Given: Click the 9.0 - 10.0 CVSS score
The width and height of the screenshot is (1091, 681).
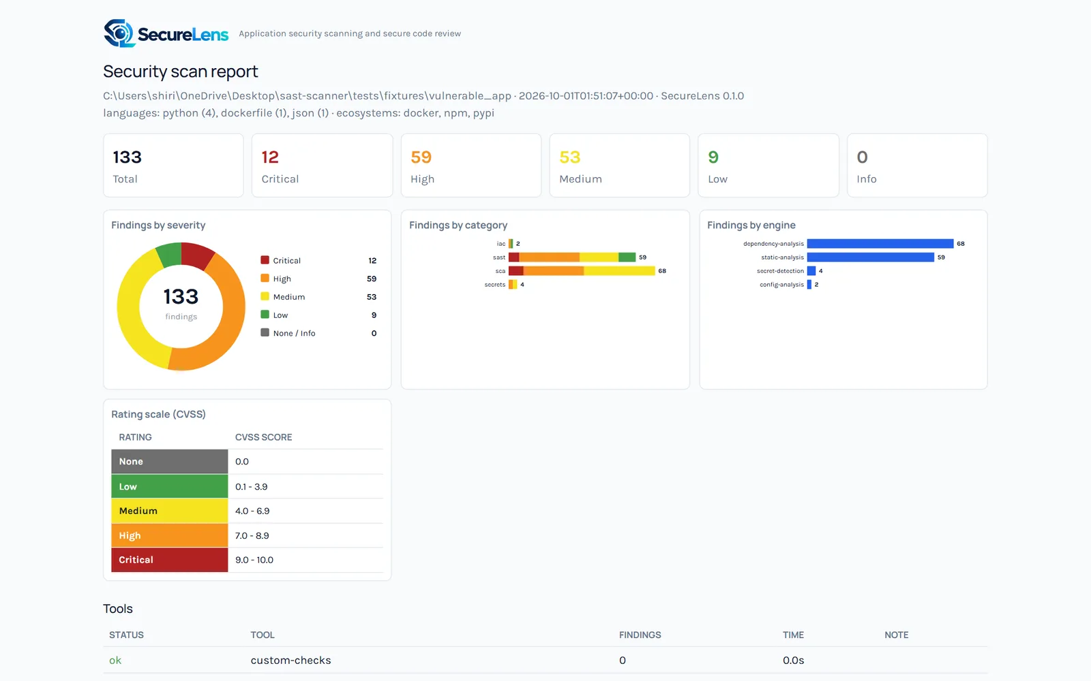Looking at the screenshot, I should tap(254, 560).
